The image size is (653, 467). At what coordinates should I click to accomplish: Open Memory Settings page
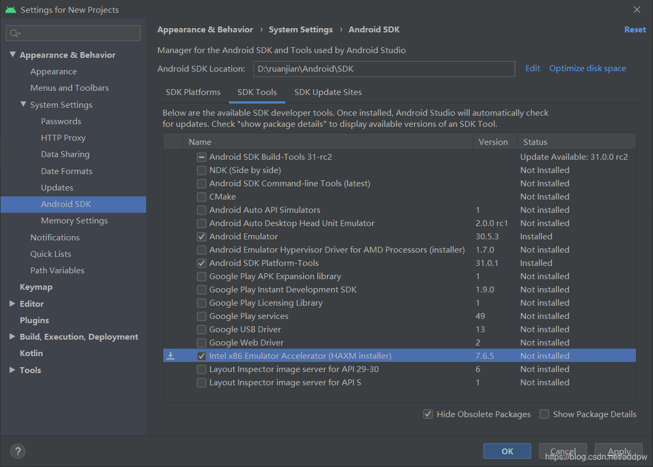point(74,221)
